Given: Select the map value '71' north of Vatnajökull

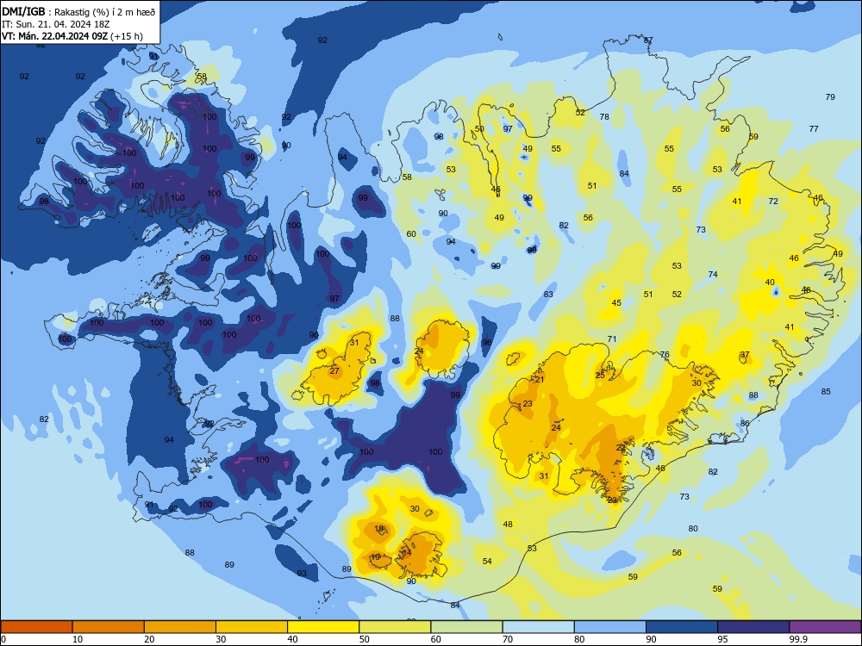Looking at the screenshot, I should [612, 339].
